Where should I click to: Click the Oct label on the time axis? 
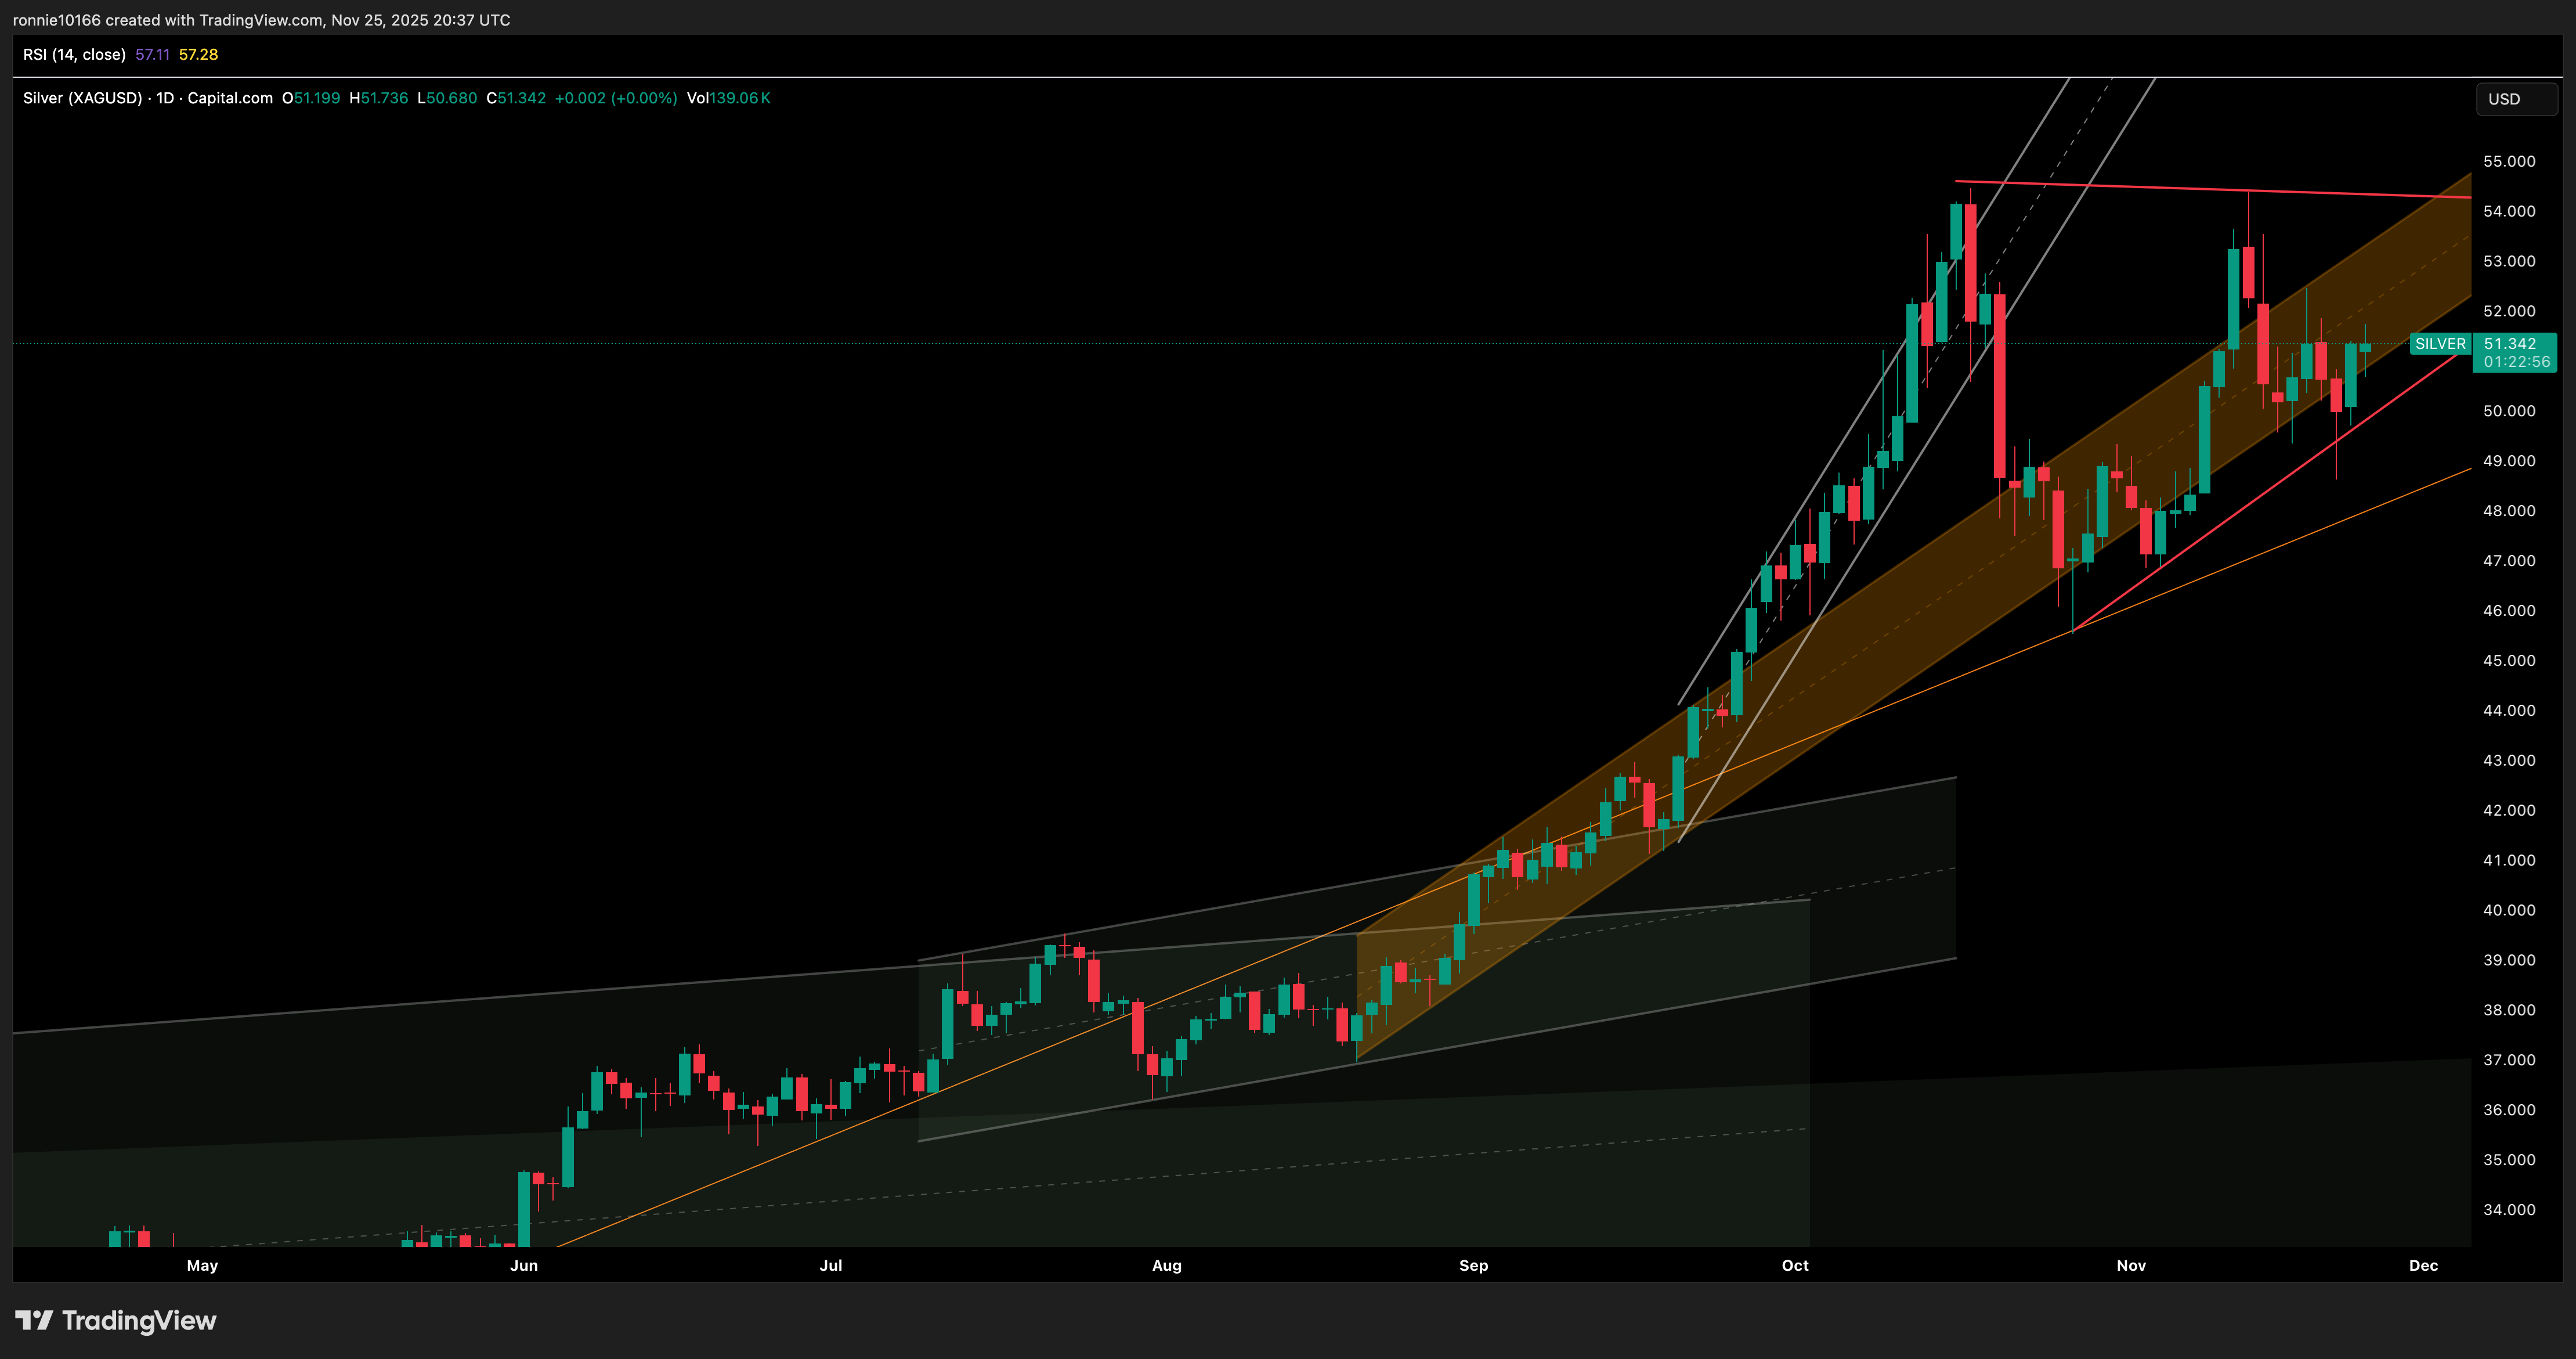[x=1795, y=1265]
